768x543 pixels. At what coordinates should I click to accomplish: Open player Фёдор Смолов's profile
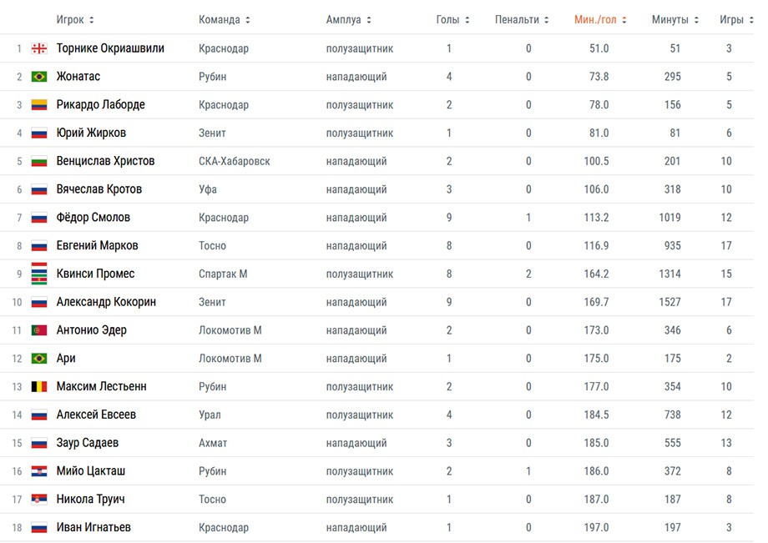[93, 218]
